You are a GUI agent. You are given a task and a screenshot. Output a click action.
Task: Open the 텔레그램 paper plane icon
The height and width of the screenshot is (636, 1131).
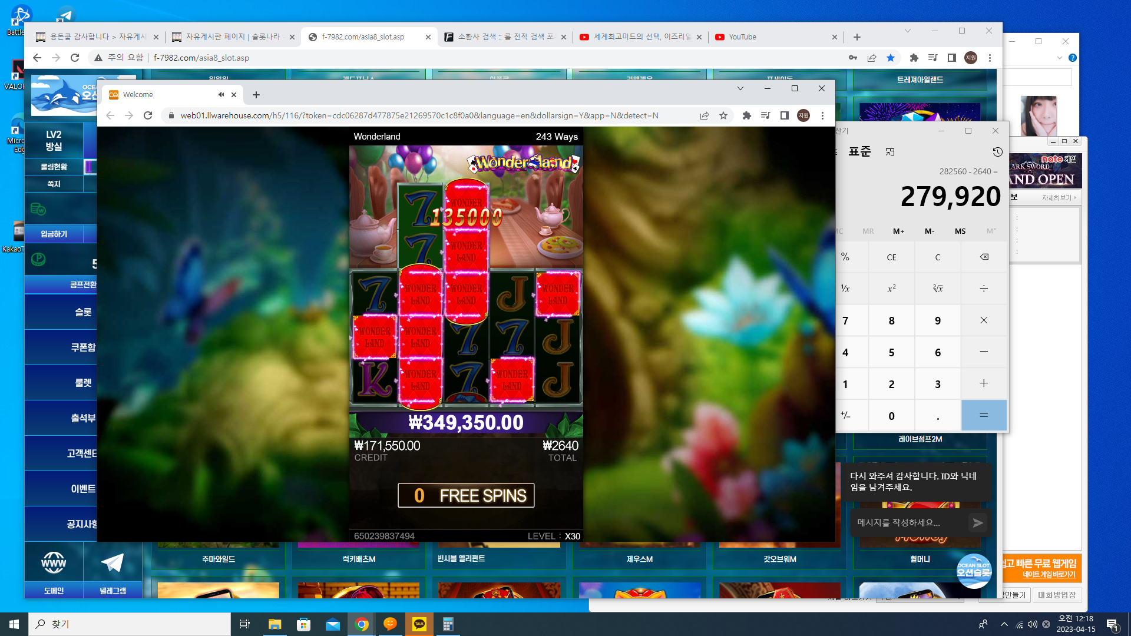pyautogui.click(x=113, y=563)
